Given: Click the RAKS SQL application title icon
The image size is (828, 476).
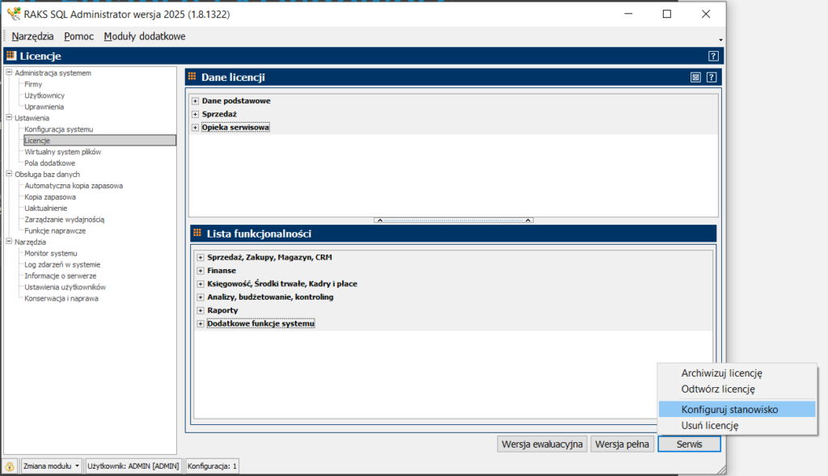Looking at the screenshot, I should 13,14.
